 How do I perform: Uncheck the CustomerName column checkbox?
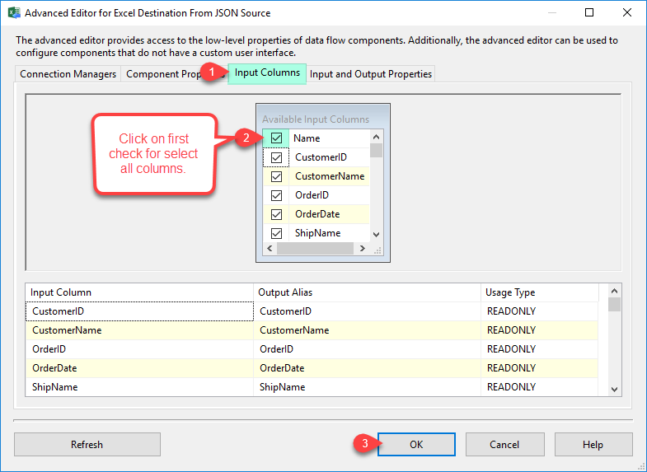point(276,176)
